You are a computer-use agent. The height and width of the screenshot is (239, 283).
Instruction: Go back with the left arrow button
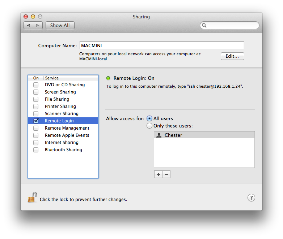(29, 25)
